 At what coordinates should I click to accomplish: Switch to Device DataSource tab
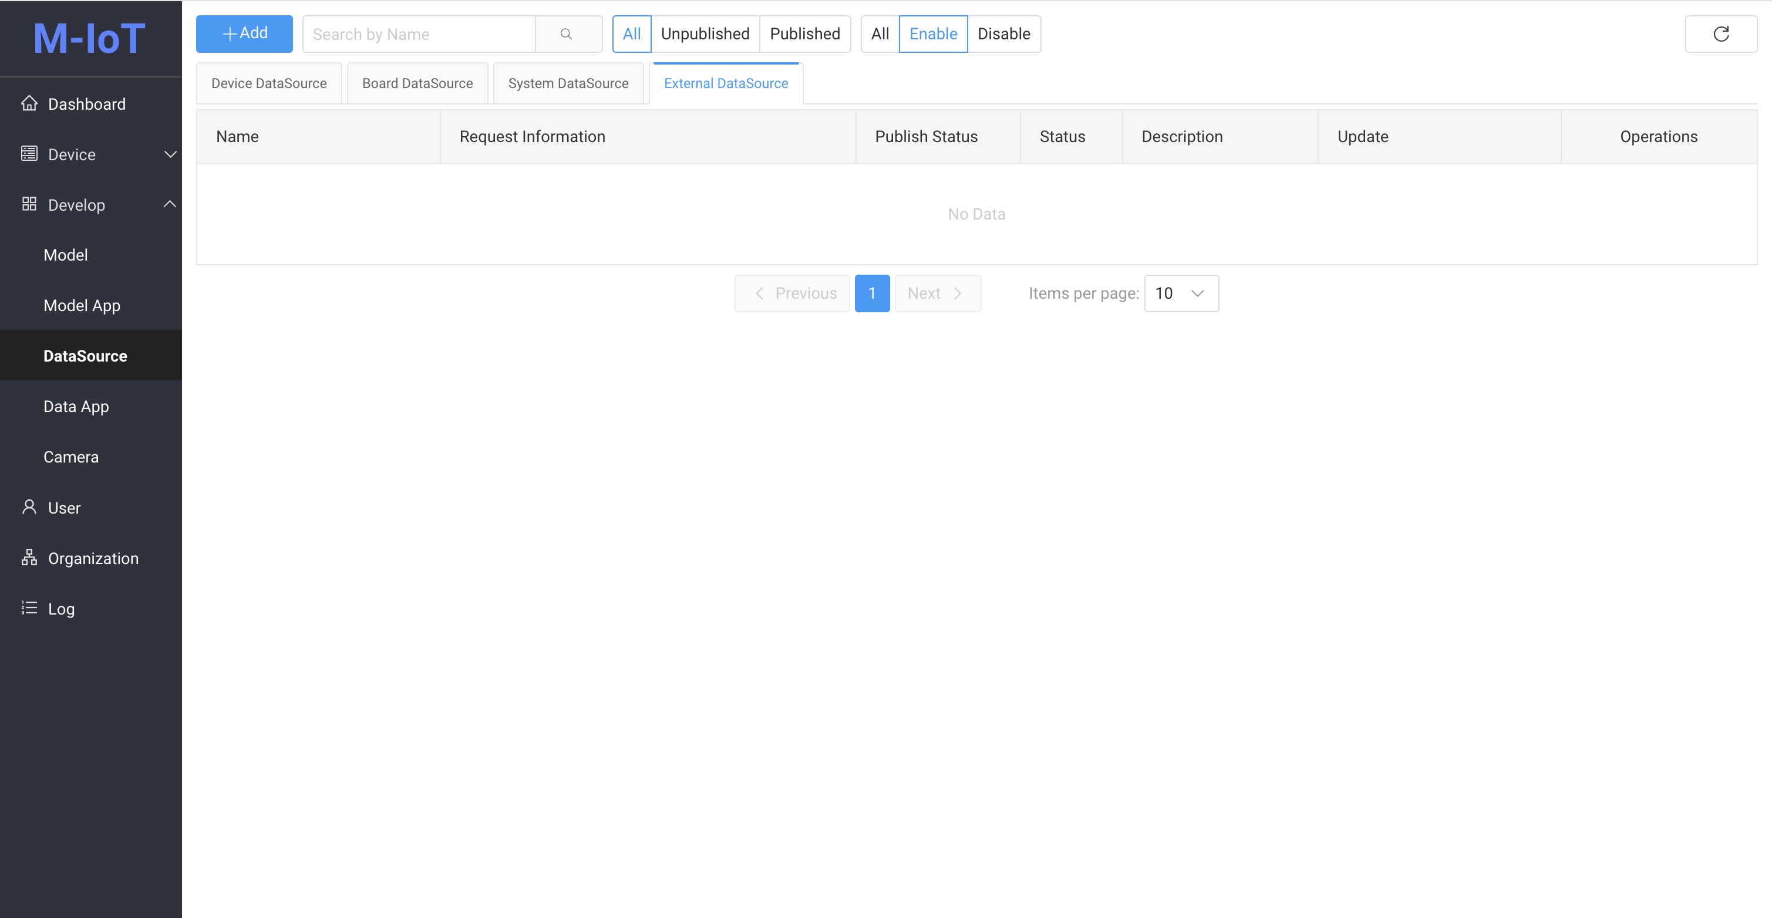[x=268, y=82]
